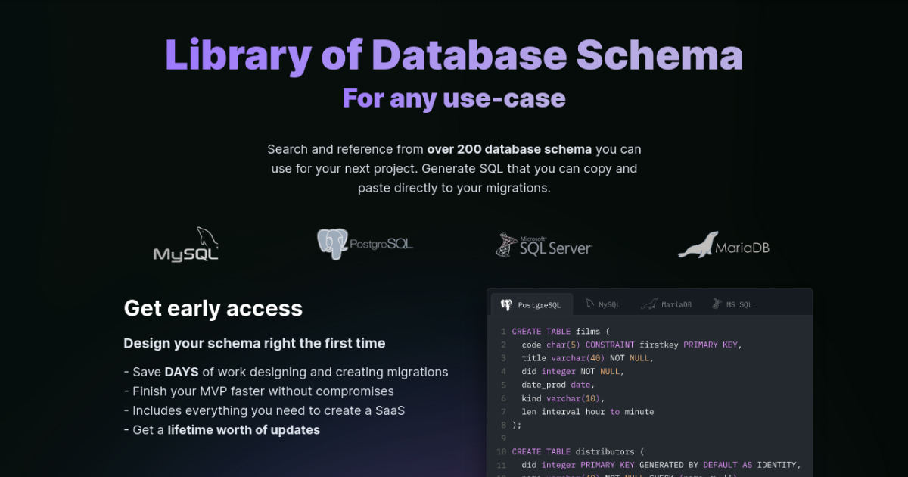Click the 'lifetime worth of updates' bullet text

point(244,429)
